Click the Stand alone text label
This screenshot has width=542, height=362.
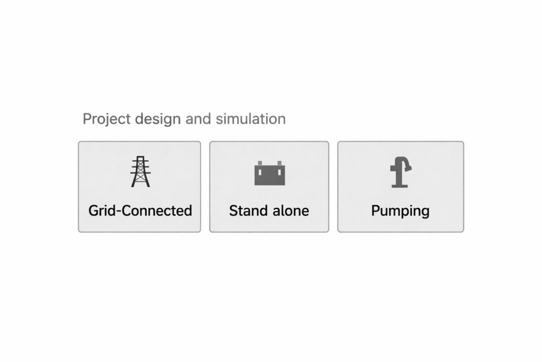269,211
